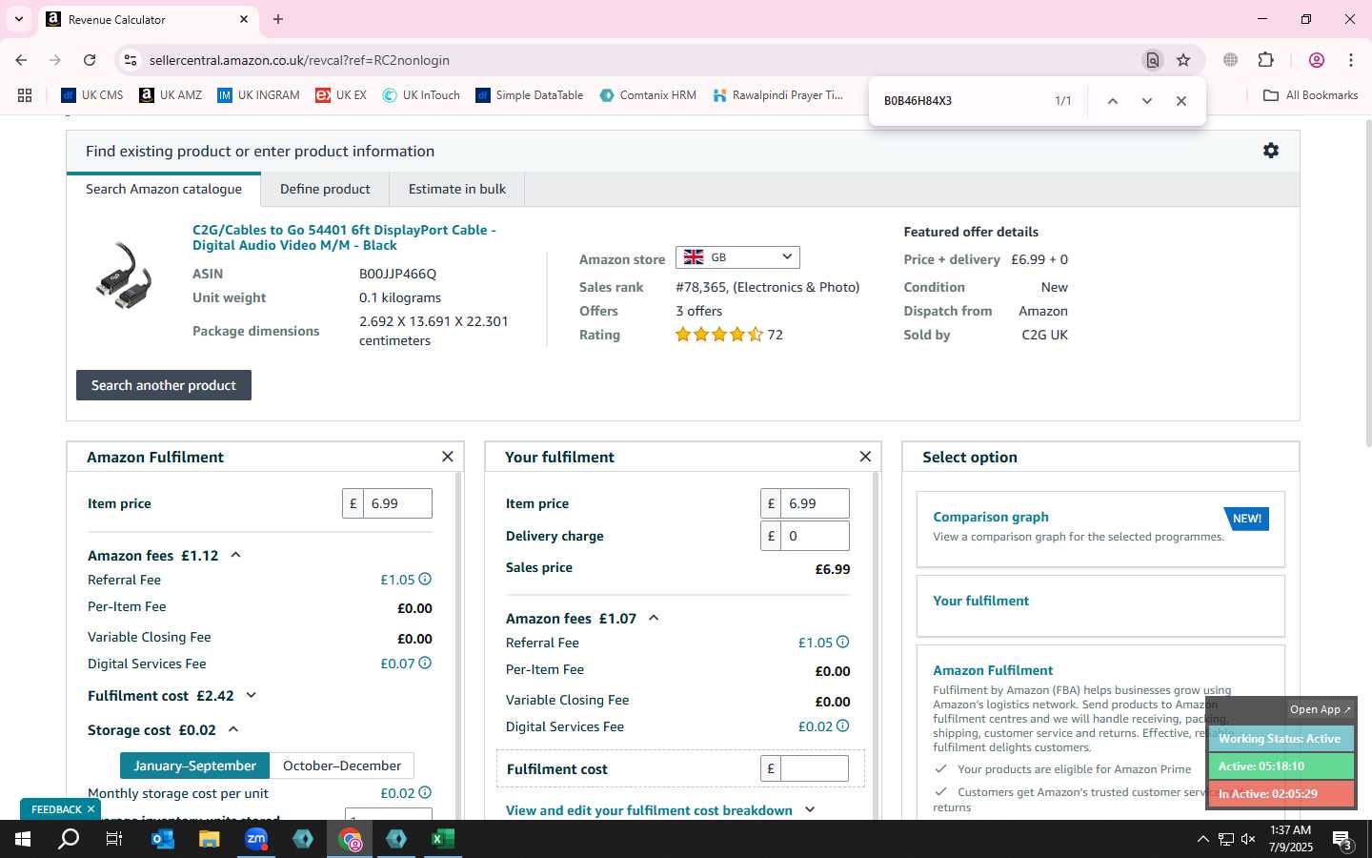Close the Your fulfilment panel

(865, 457)
